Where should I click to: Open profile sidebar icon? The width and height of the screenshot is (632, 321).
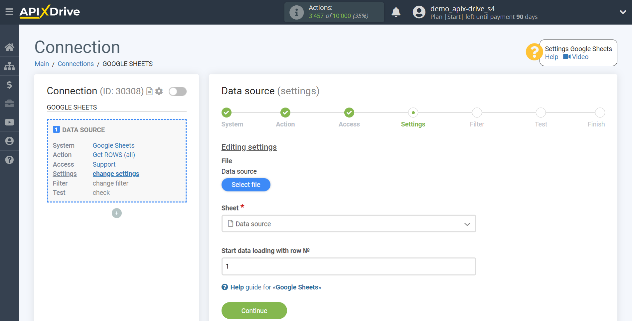coord(9,141)
